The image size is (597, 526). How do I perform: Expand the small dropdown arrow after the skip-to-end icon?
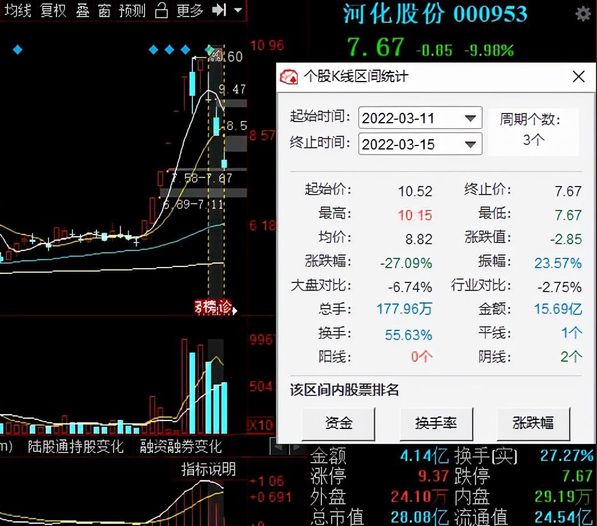238,10
